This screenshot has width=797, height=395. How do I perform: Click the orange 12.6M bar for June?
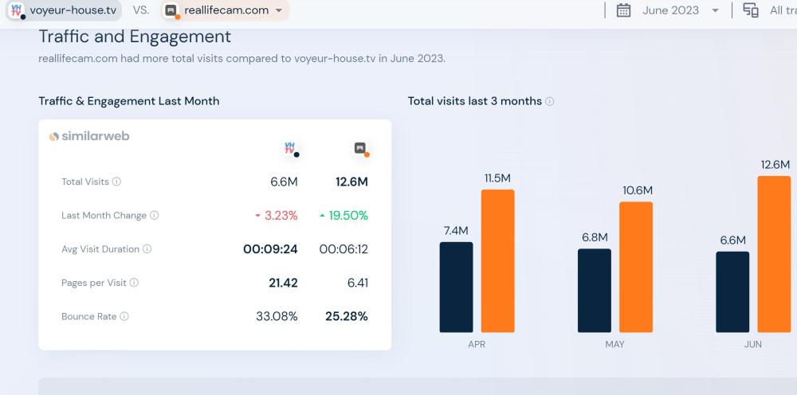coord(773,254)
